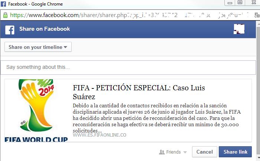This screenshot has height=161, width=260.
Task: Open the FIFA PETICIÓN ESPECIAL headline link
Action: tap(139, 92)
